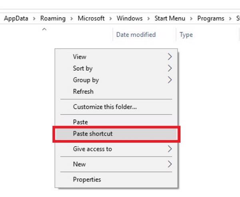
Task: Navigate to Roaming in address bar
Action: [x=52, y=18]
